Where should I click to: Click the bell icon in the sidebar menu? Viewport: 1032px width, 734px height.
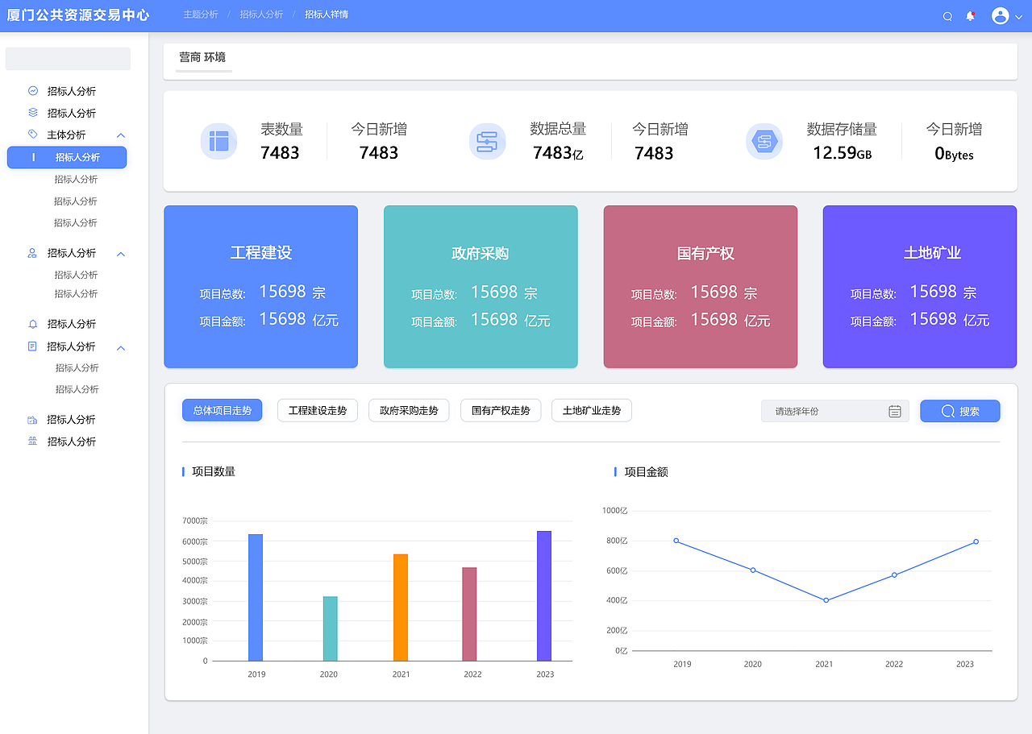33,324
